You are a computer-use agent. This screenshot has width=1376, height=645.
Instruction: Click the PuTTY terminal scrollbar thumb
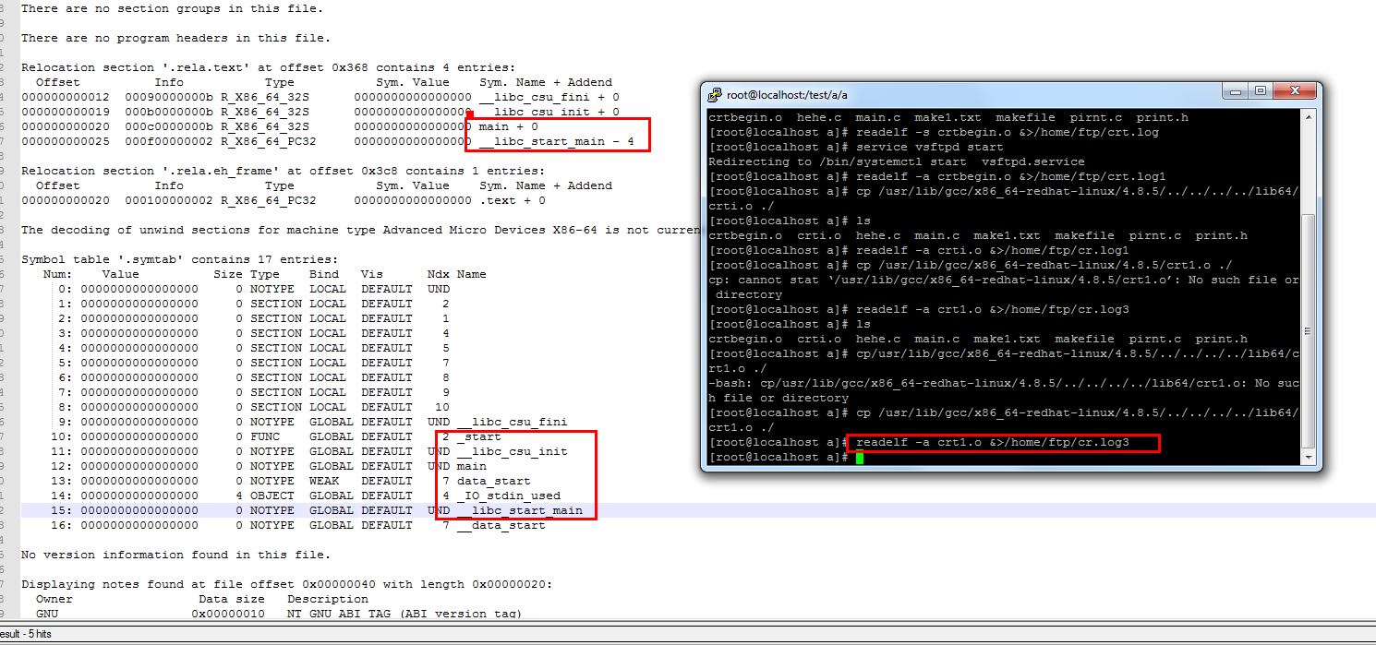click(1308, 329)
